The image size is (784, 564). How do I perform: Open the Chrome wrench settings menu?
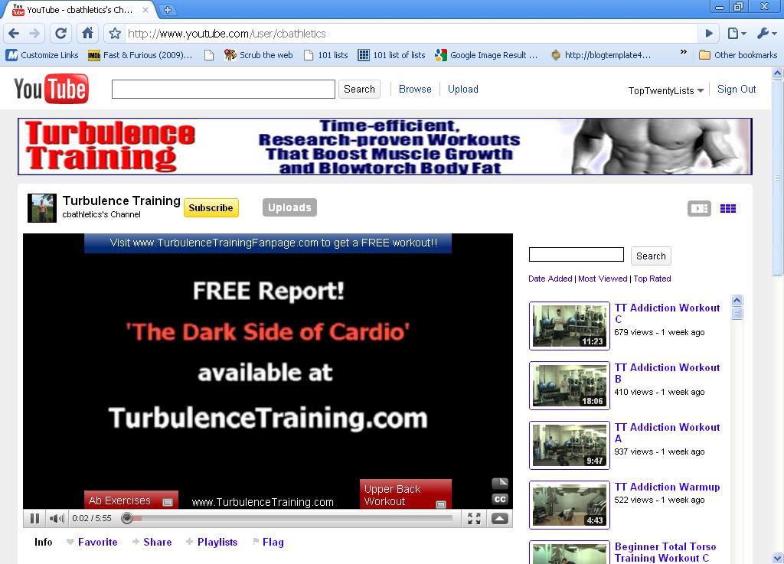(x=766, y=34)
